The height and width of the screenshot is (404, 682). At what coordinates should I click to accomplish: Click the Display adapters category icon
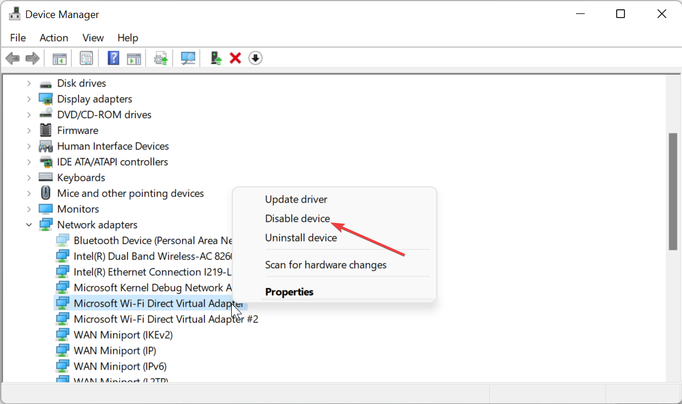pos(45,99)
